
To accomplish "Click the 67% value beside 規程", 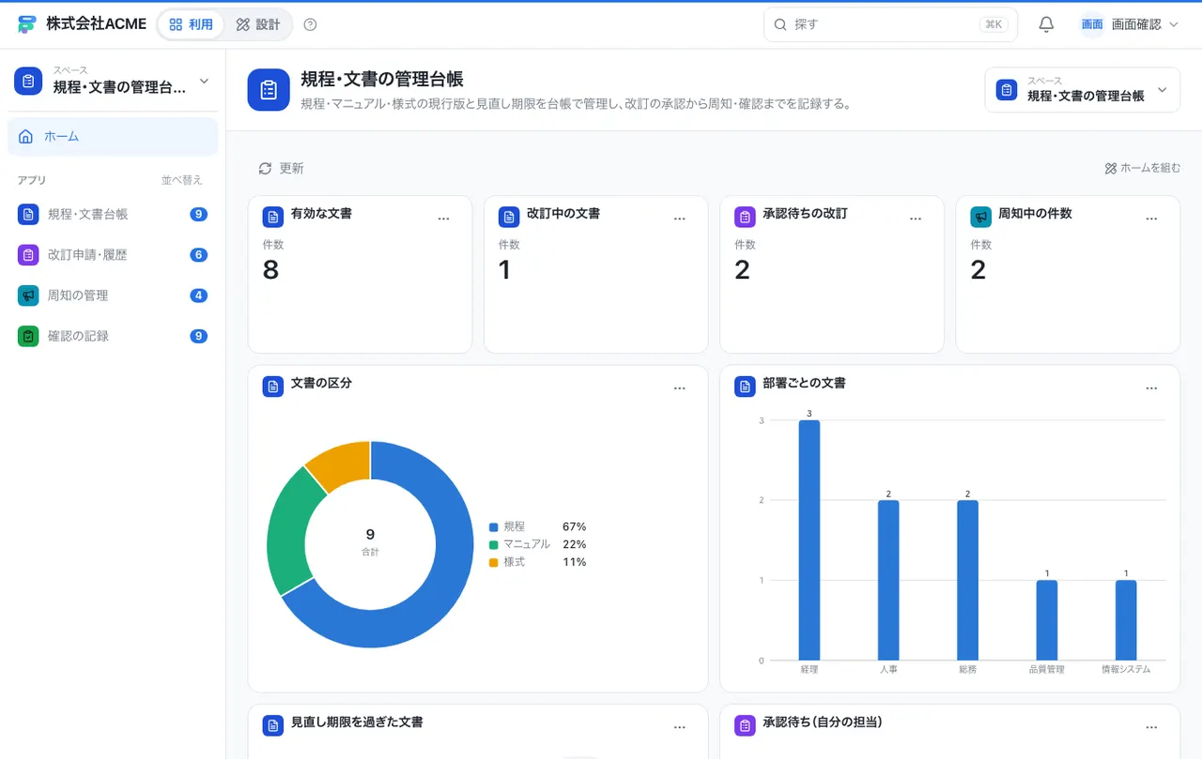I will (x=574, y=527).
